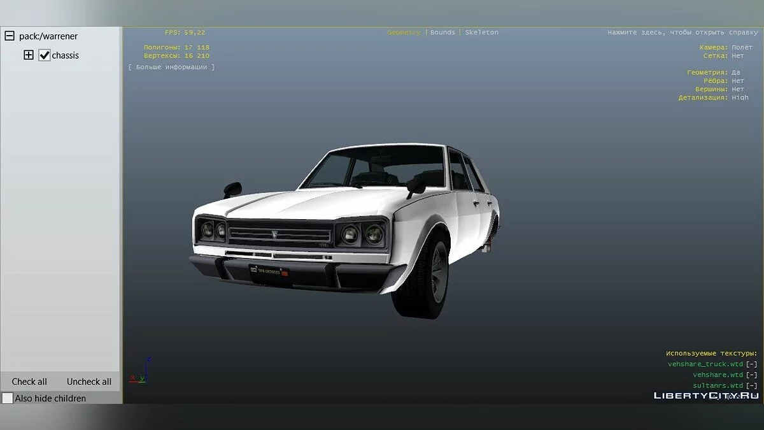Toggle the Рёбра edges setting
Image resolution: width=764 pixels, height=430 pixels.
pos(737,81)
